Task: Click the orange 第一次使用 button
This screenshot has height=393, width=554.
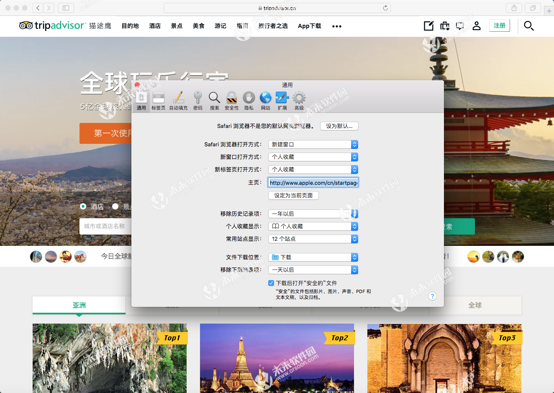Action: coord(106,133)
